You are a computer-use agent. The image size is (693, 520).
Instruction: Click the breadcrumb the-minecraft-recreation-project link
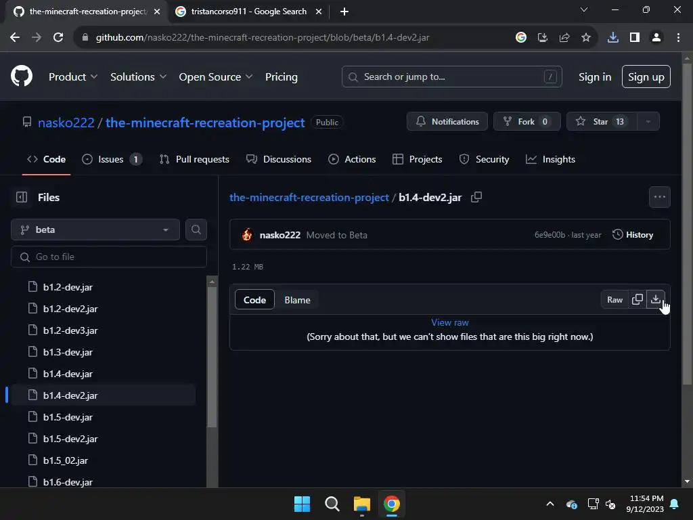coord(309,197)
